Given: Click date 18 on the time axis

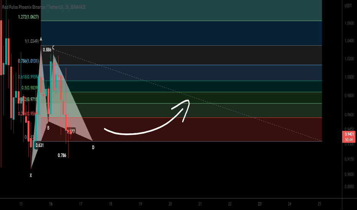Looking at the screenshot, I should 110,204.
